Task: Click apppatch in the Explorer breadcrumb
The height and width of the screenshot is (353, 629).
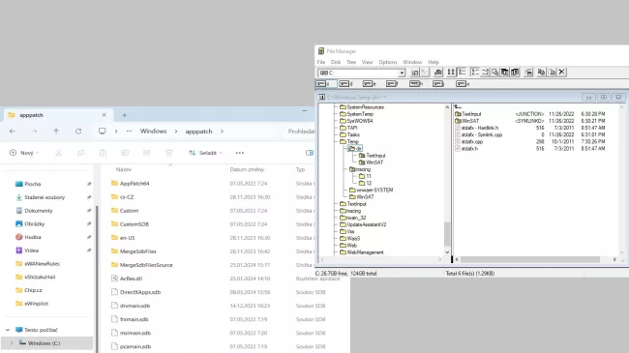Action: (198, 132)
